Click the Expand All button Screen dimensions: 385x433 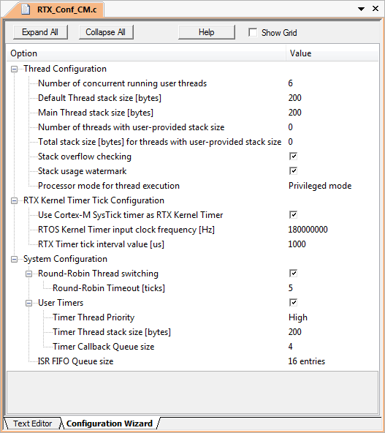pos(40,32)
